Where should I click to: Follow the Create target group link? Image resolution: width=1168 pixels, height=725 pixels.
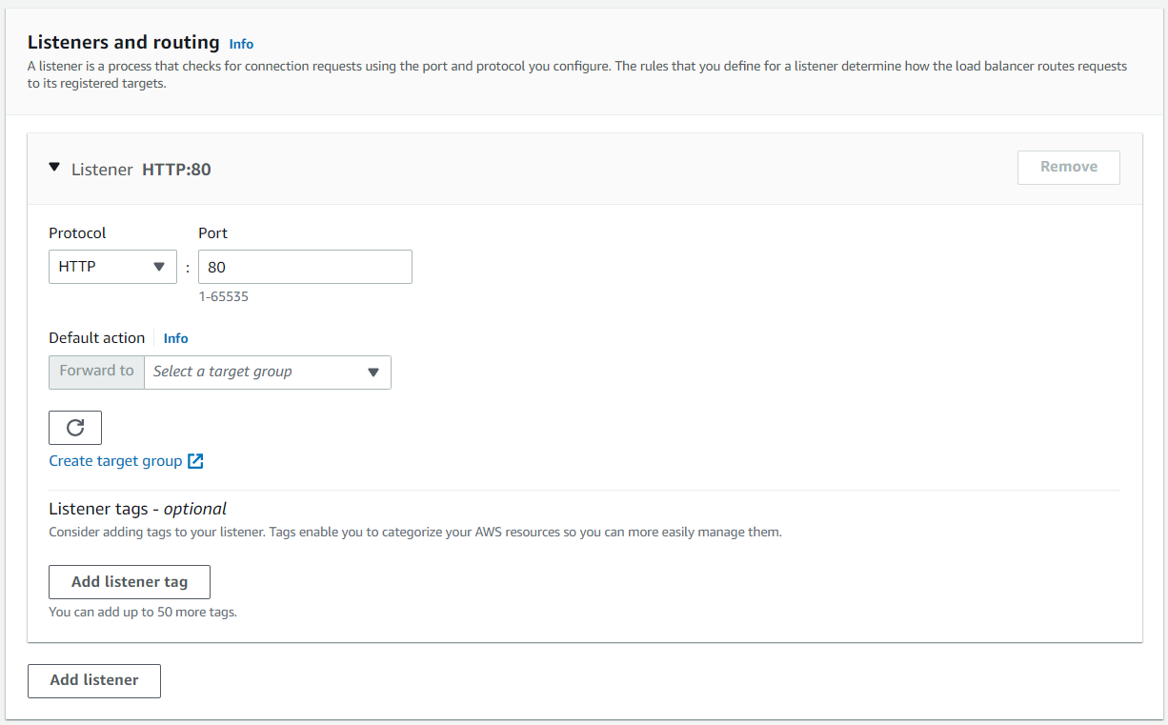tap(115, 461)
